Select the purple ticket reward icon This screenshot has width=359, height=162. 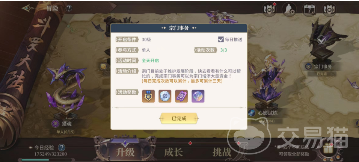[x=181, y=96]
